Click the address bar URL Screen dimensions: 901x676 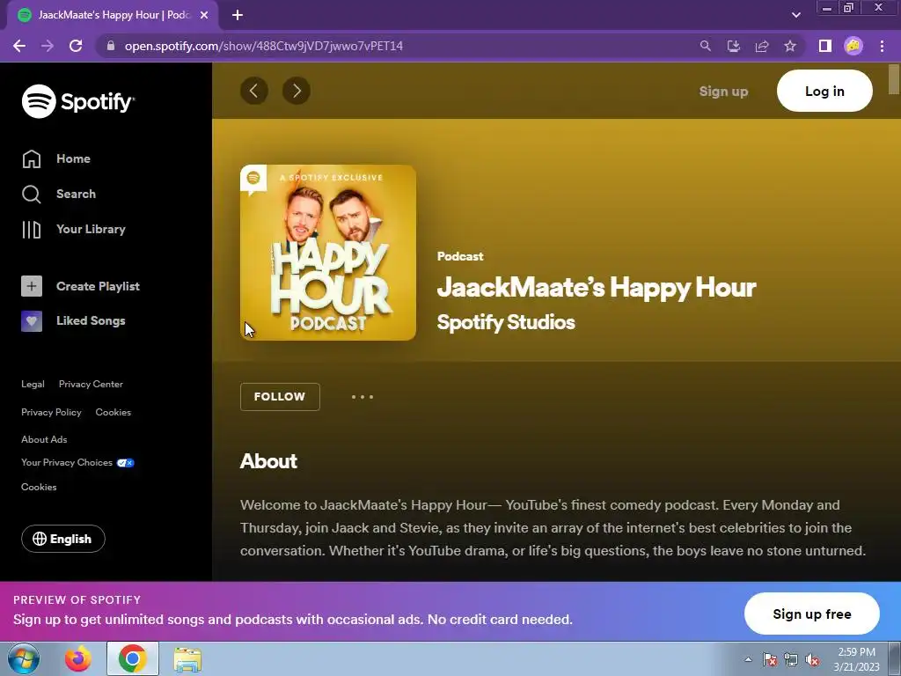tap(264, 46)
